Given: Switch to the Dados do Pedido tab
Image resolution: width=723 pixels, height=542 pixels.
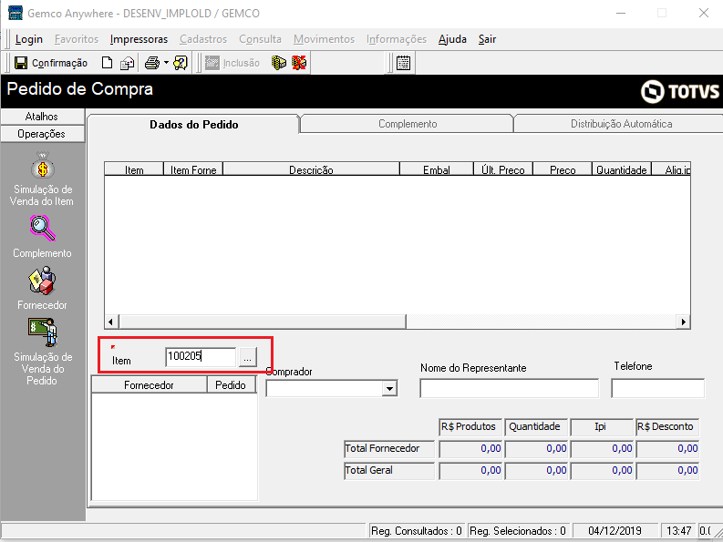Looking at the screenshot, I should tap(193, 125).
